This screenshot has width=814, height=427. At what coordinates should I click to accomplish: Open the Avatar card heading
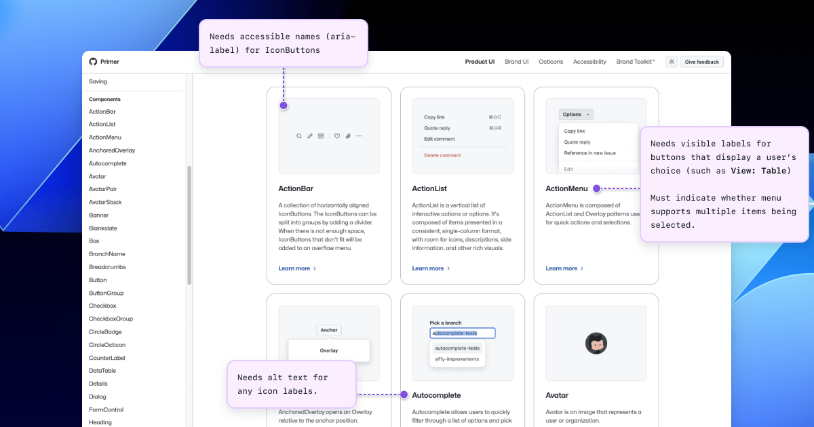557,395
